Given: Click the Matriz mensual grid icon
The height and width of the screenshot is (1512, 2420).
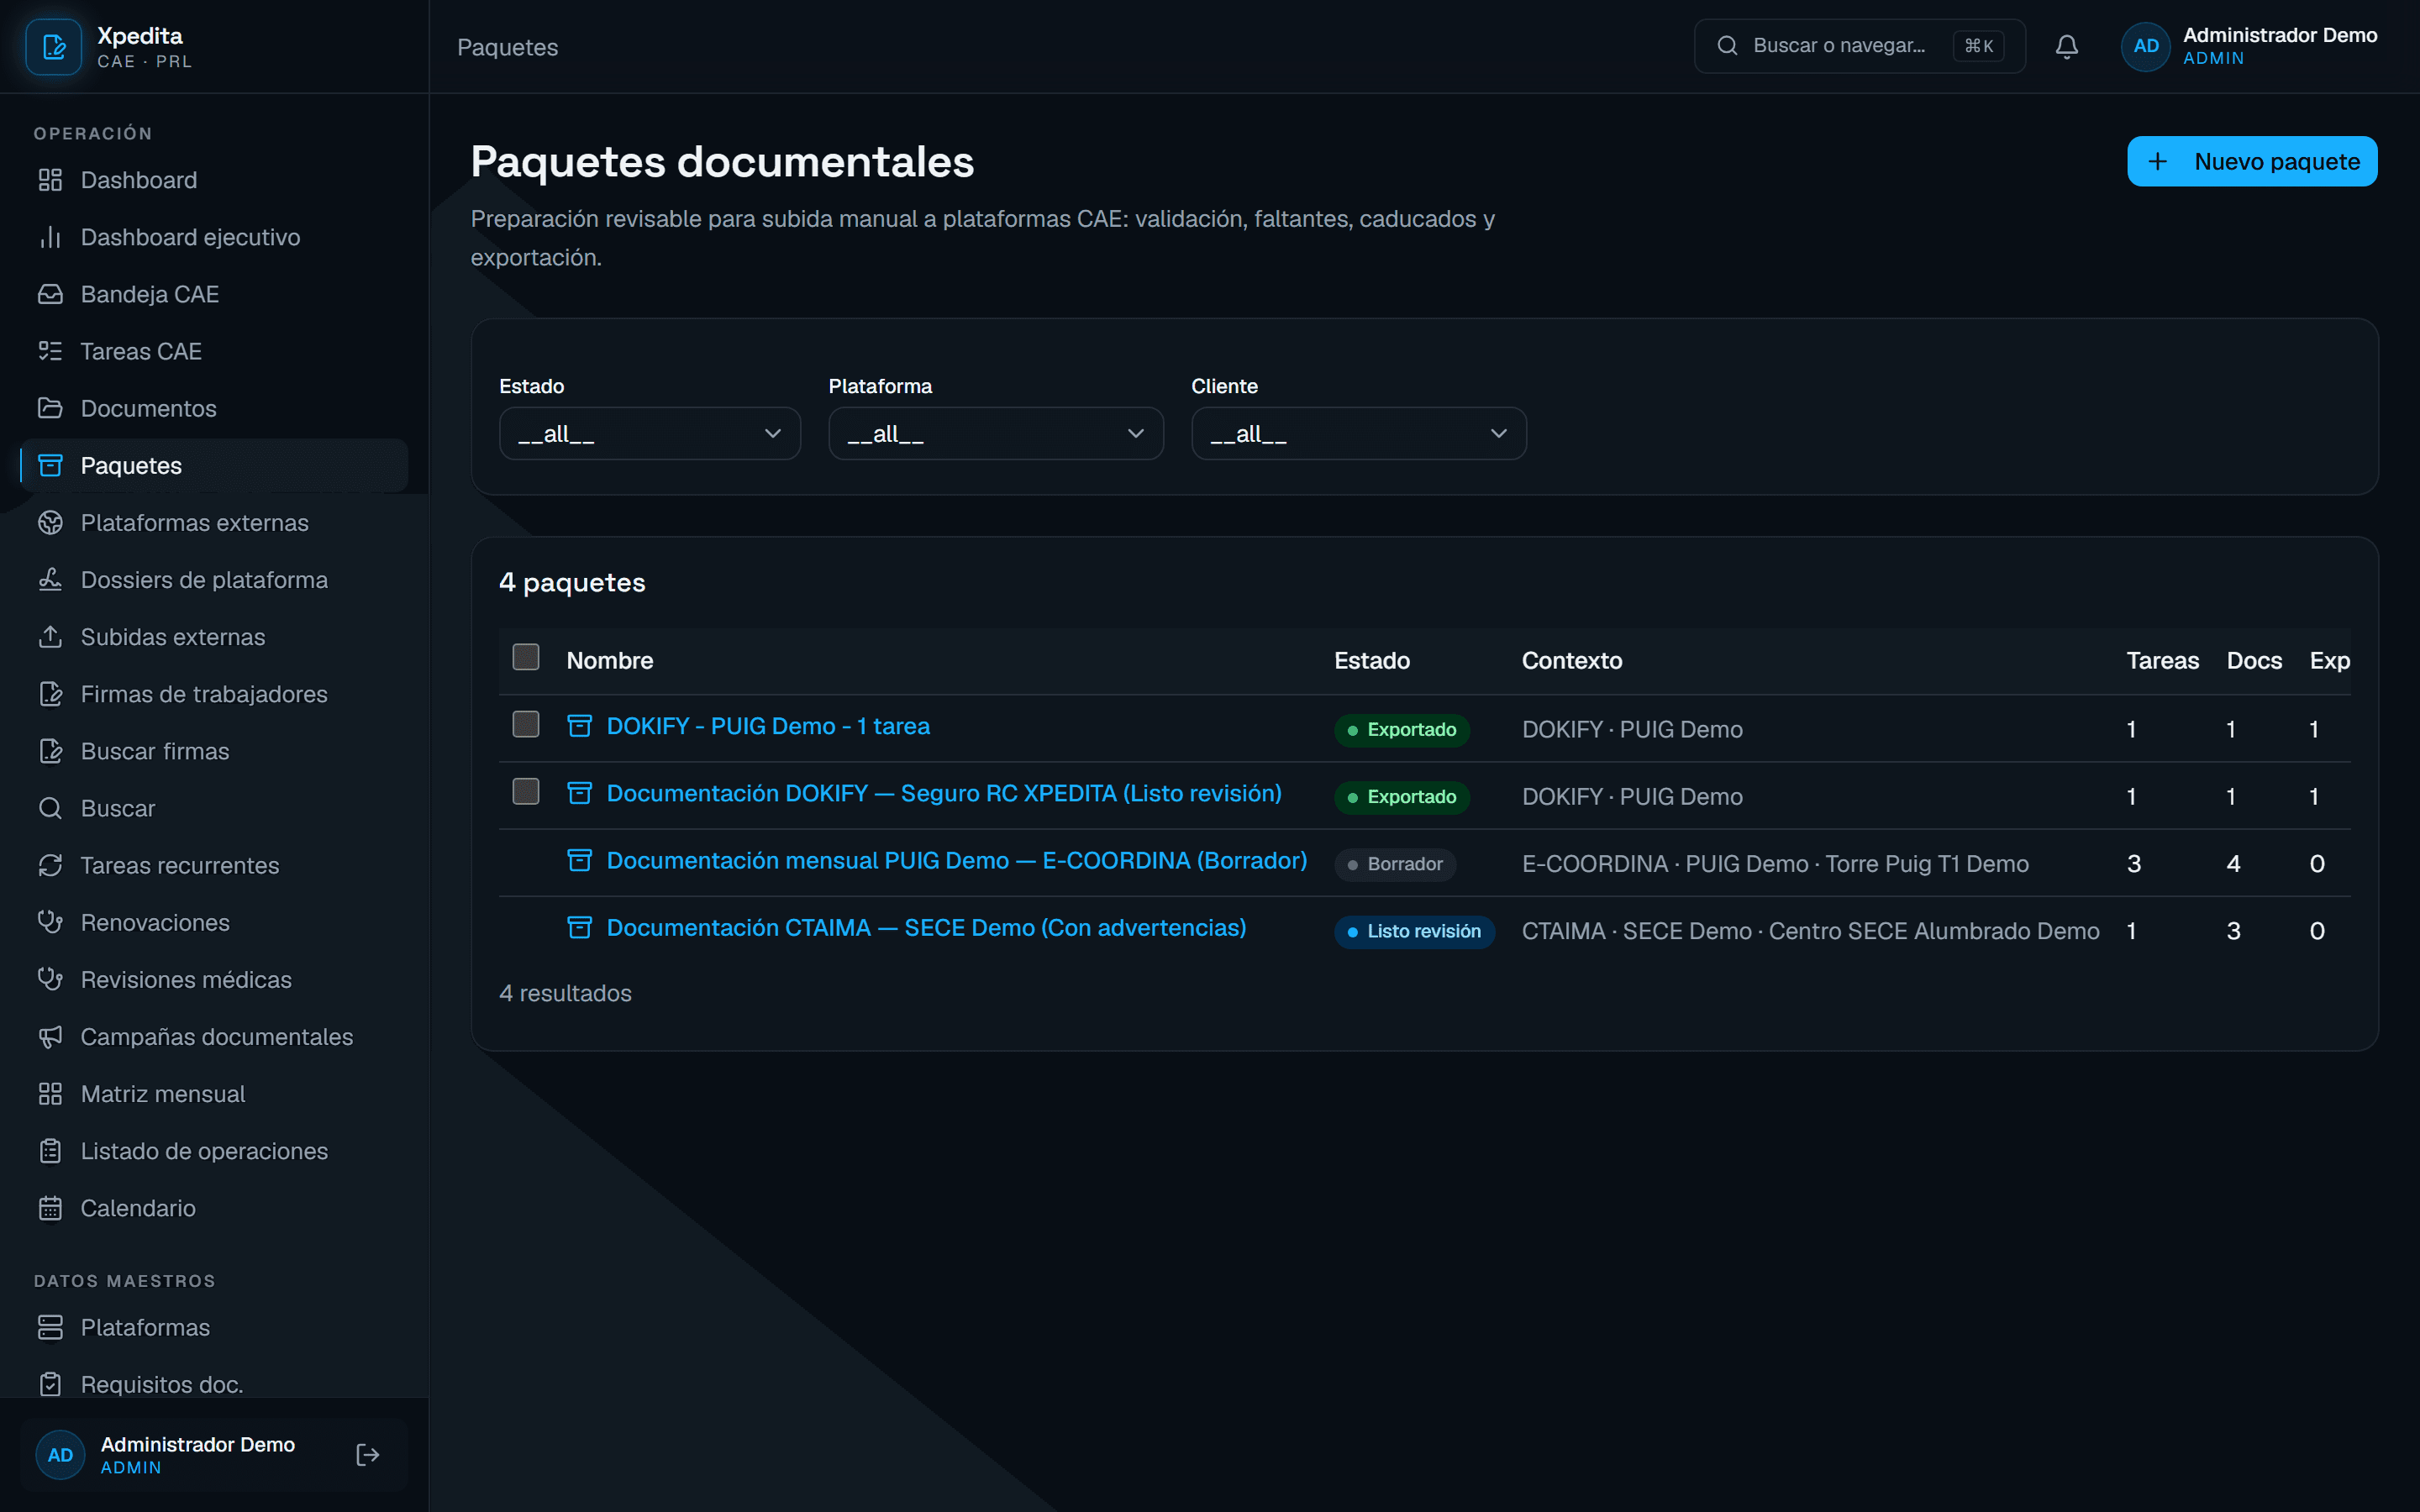Looking at the screenshot, I should [50, 1093].
